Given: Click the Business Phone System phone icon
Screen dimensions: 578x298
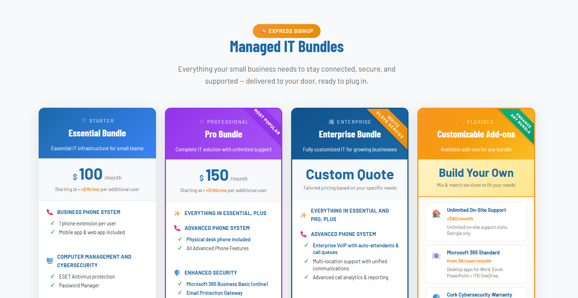Looking at the screenshot, I should pos(50,212).
